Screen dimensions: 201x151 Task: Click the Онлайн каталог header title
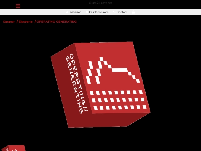(100, 3)
